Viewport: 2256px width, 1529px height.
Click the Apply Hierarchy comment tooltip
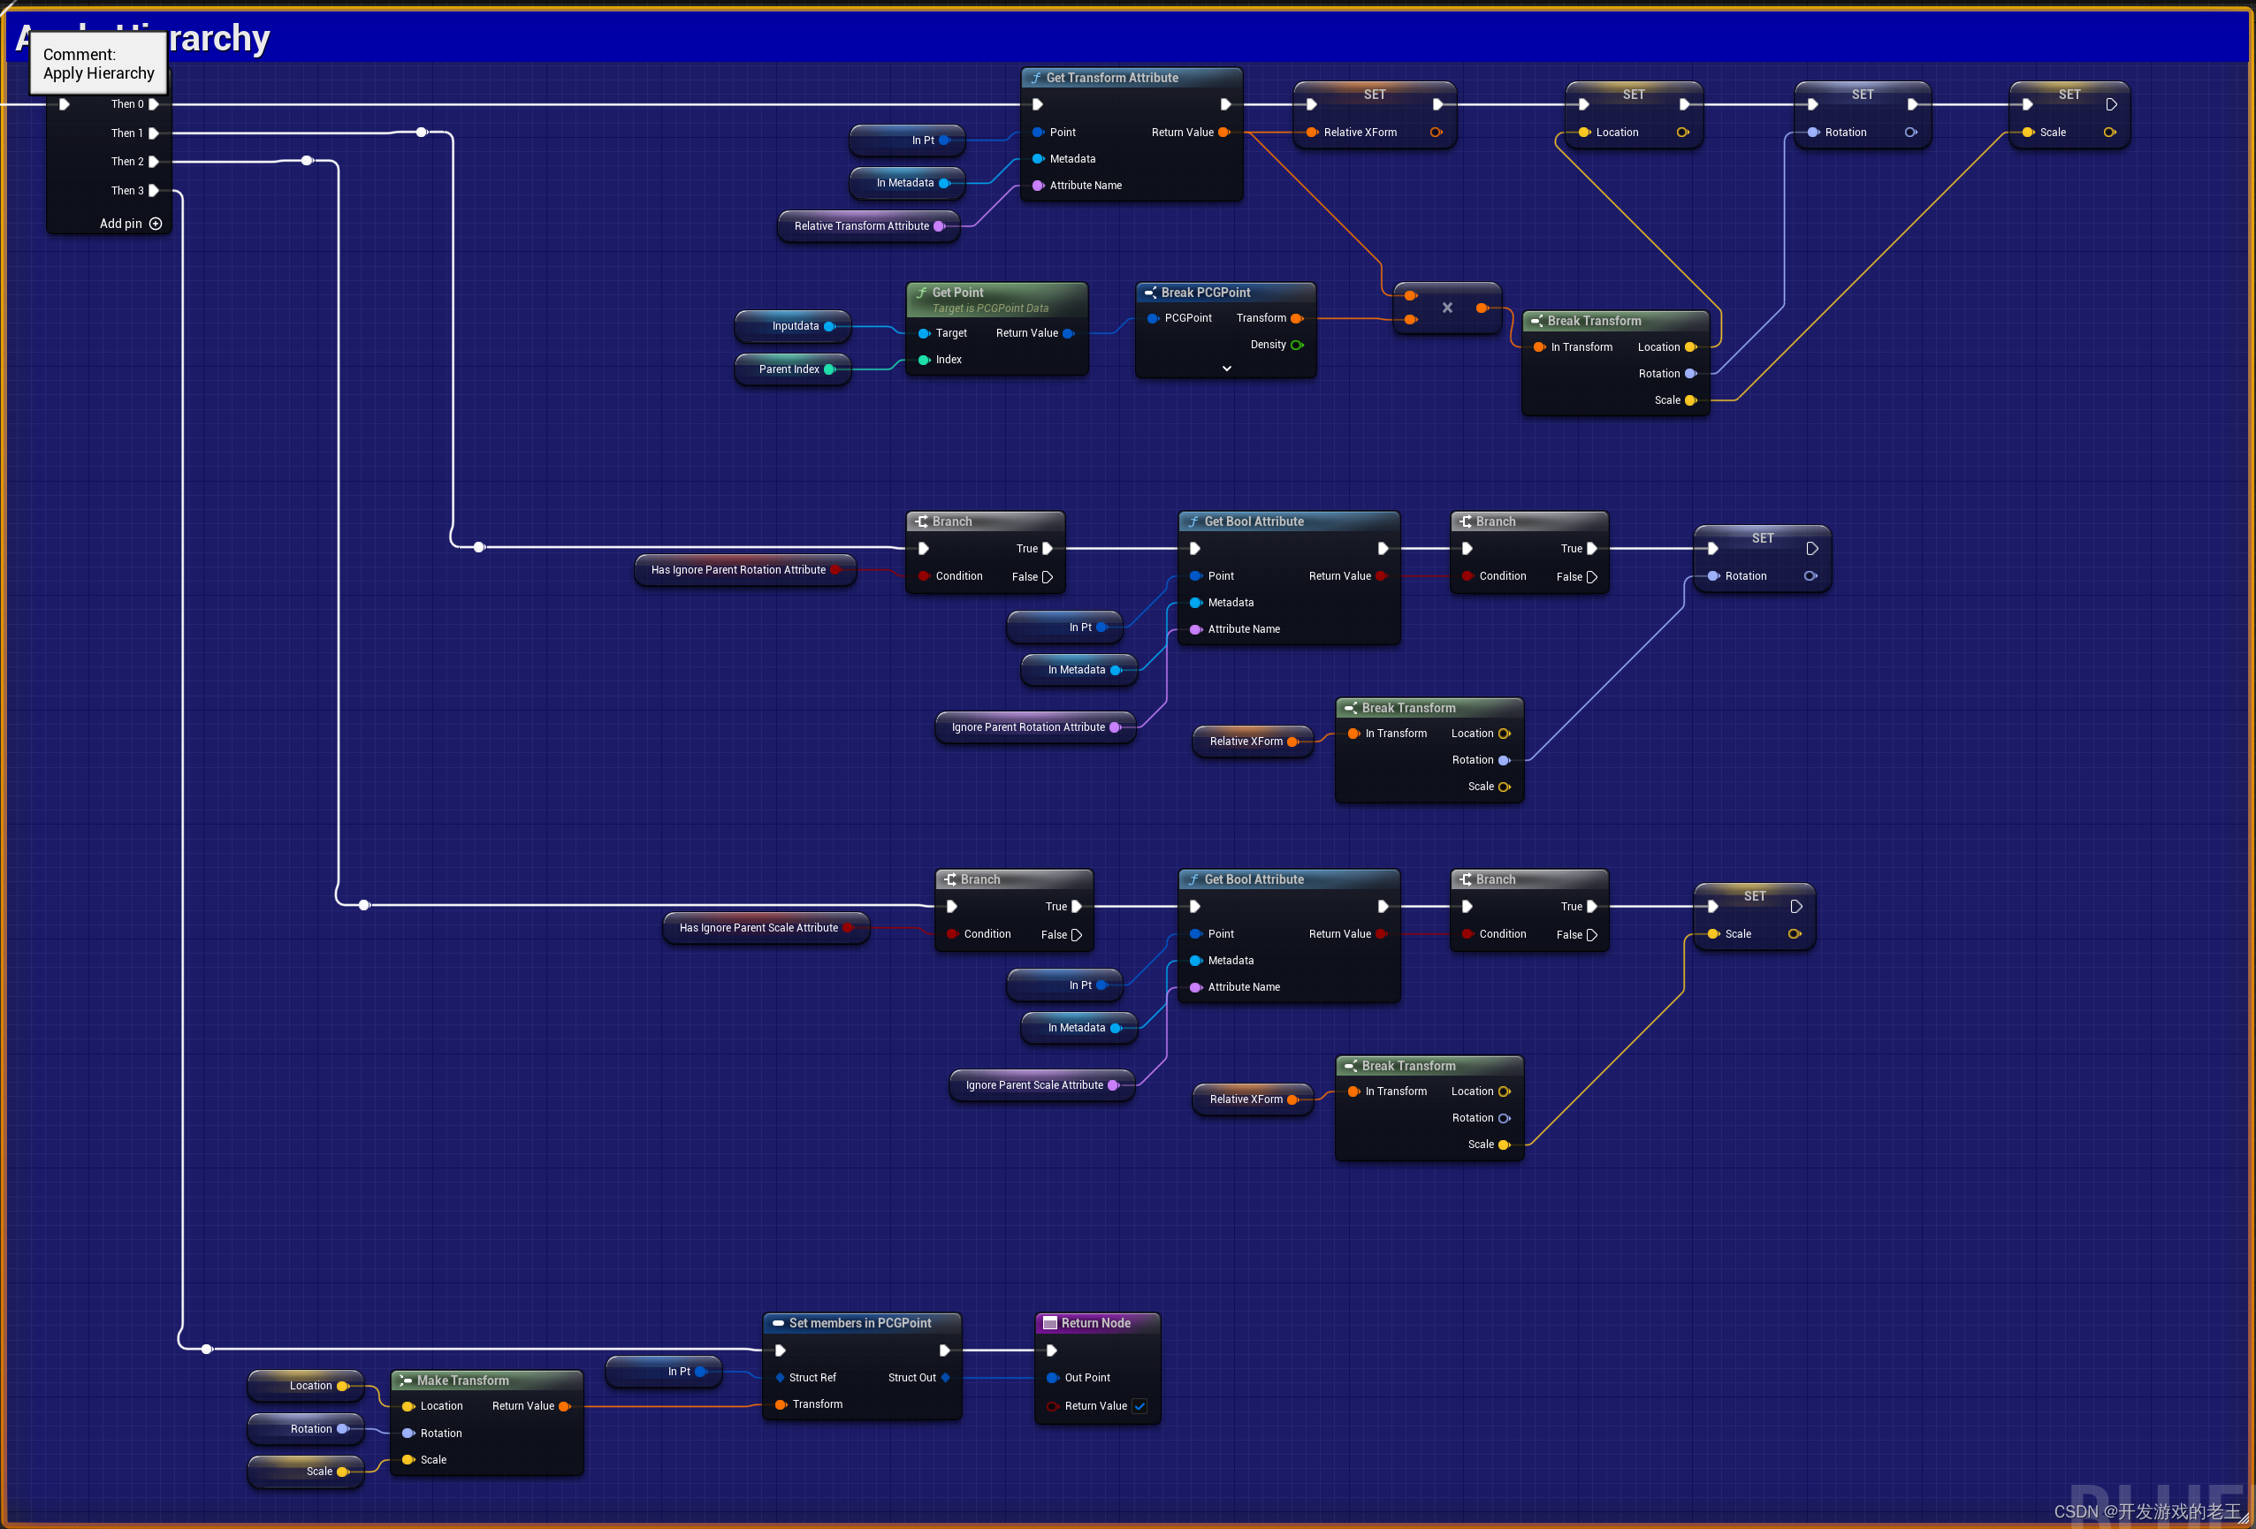coord(99,63)
